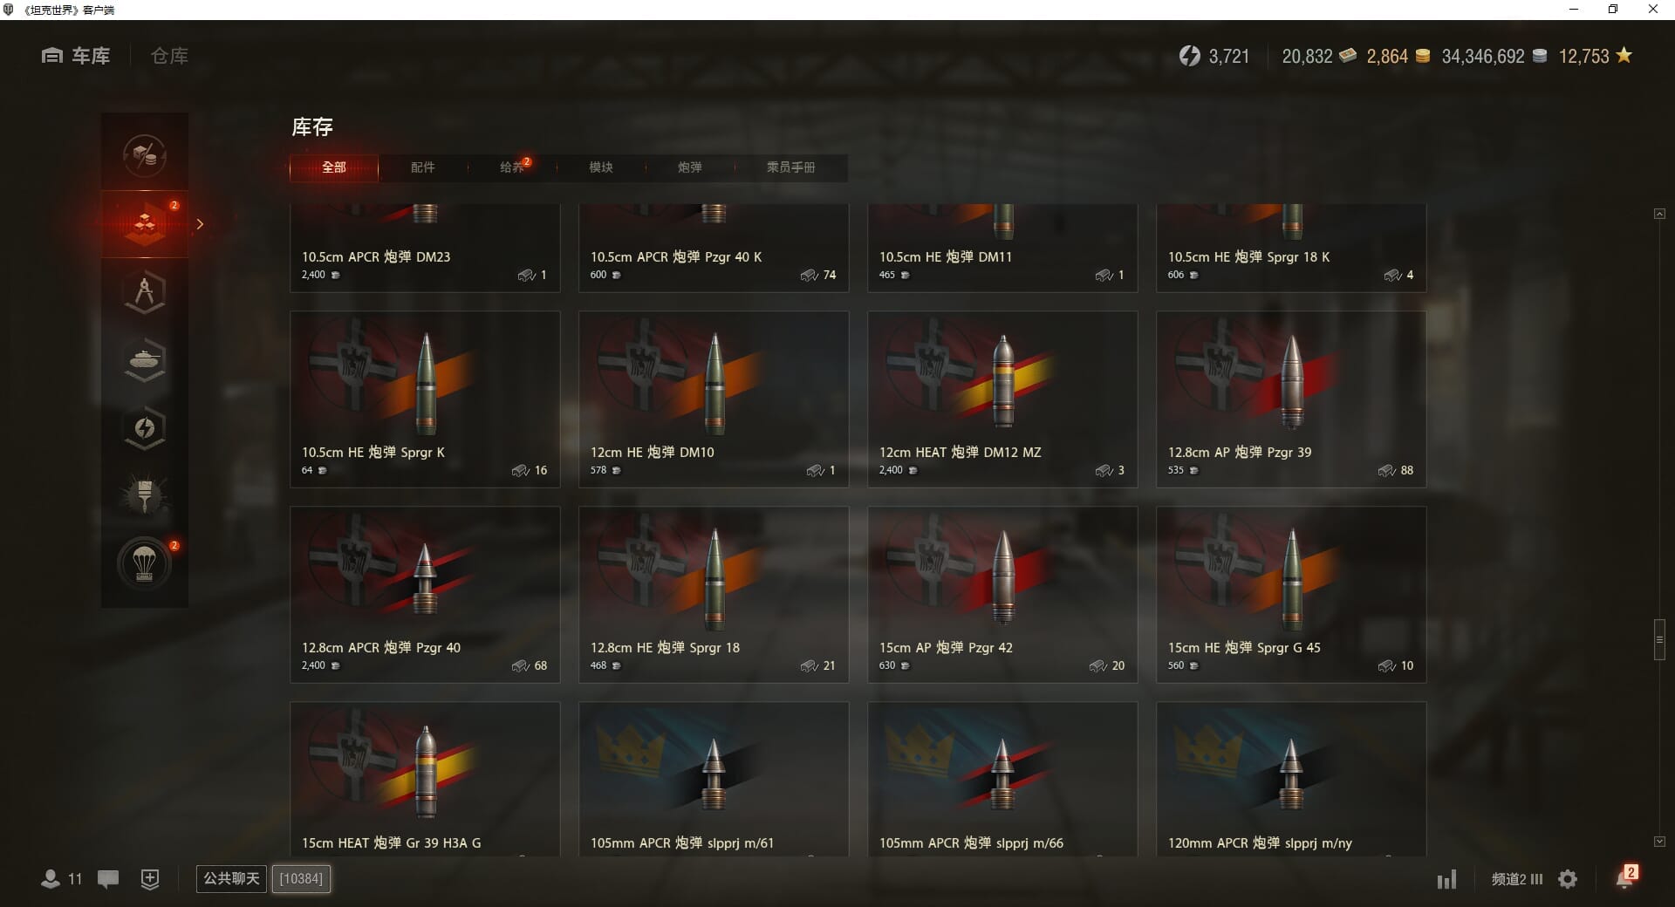Open the chat speech bubble icon
Viewport: 1675px width, 907px height.
tap(108, 879)
